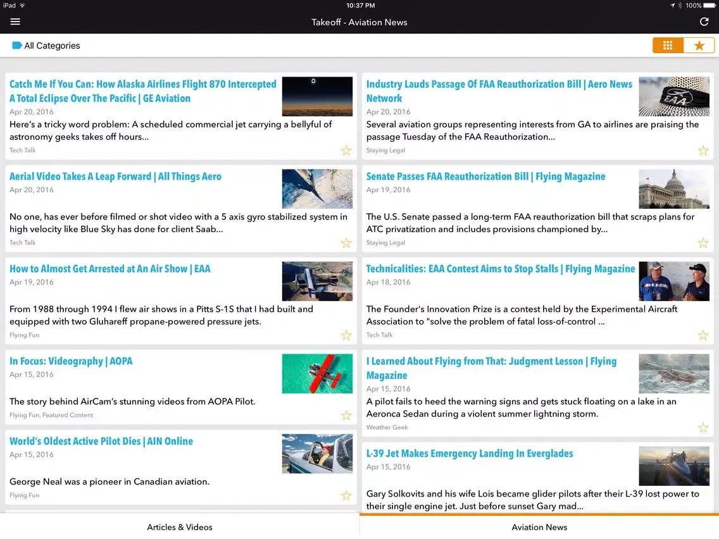Switch to grid view toggle
Image resolution: width=719 pixels, height=539 pixels.
point(668,46)
